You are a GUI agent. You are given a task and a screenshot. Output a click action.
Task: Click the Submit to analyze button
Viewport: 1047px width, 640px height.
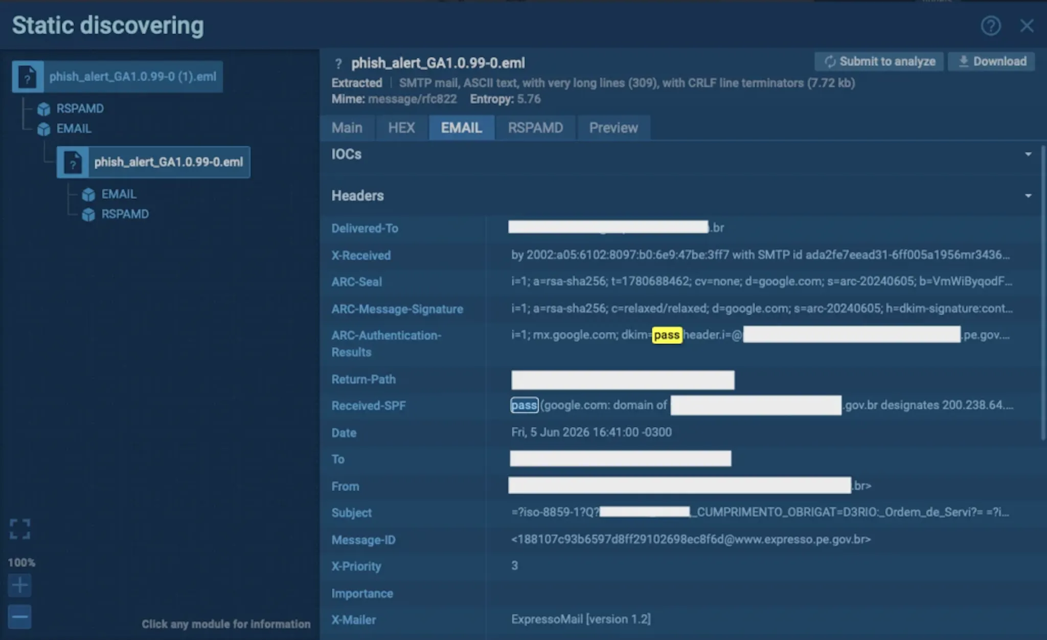[879, 61]
